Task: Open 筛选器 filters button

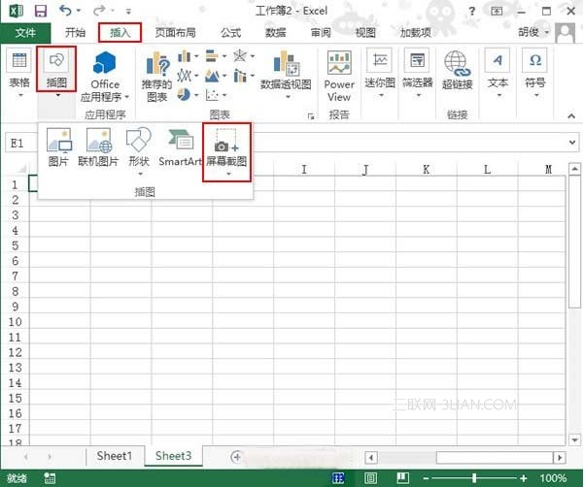Action: pos(418,74)
